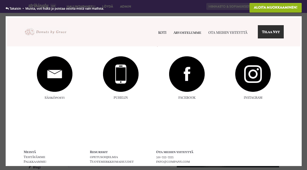Click the Donuts by Grace logo

point(46,32)
